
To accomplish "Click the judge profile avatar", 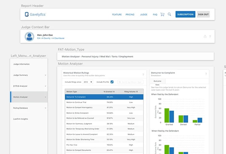I will [29, 37].
